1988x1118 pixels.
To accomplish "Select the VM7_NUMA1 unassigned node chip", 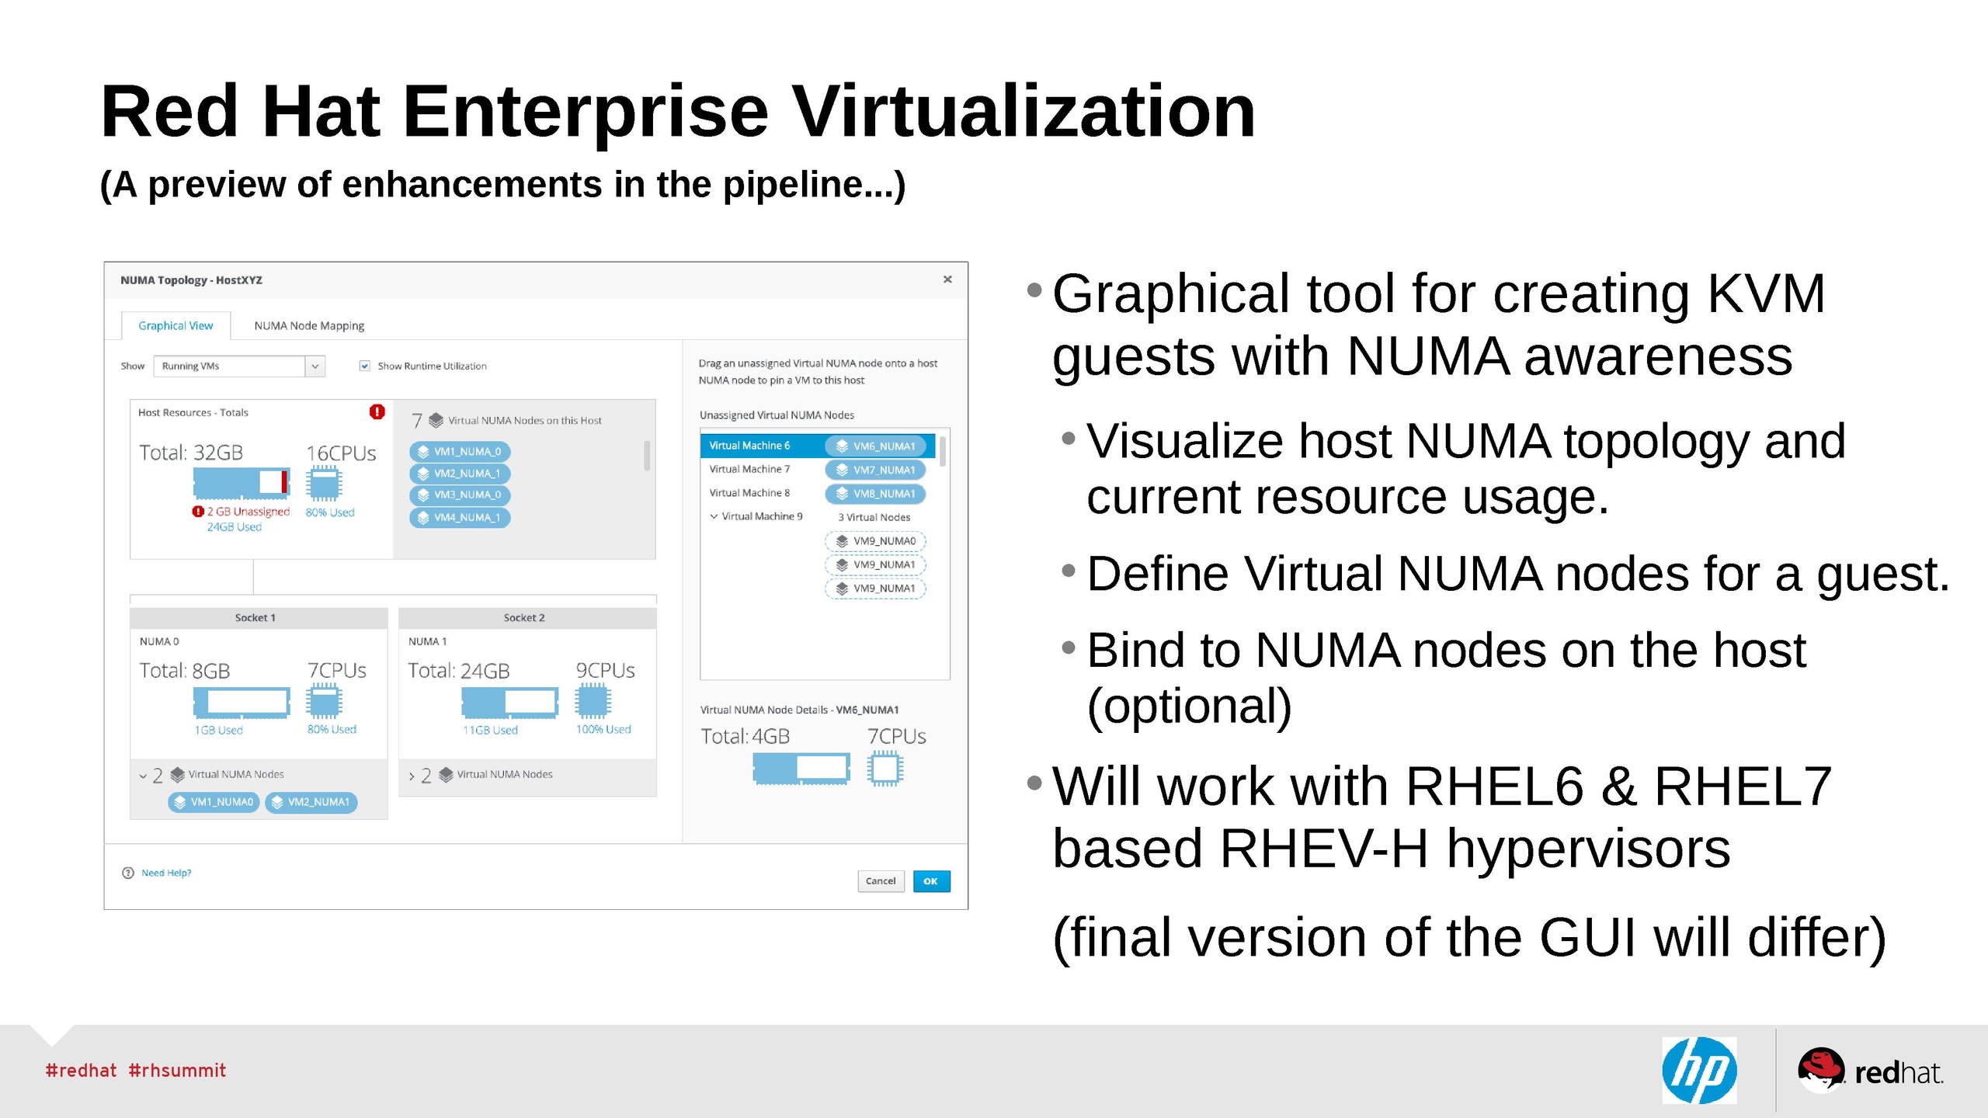I will click(875, 470).
